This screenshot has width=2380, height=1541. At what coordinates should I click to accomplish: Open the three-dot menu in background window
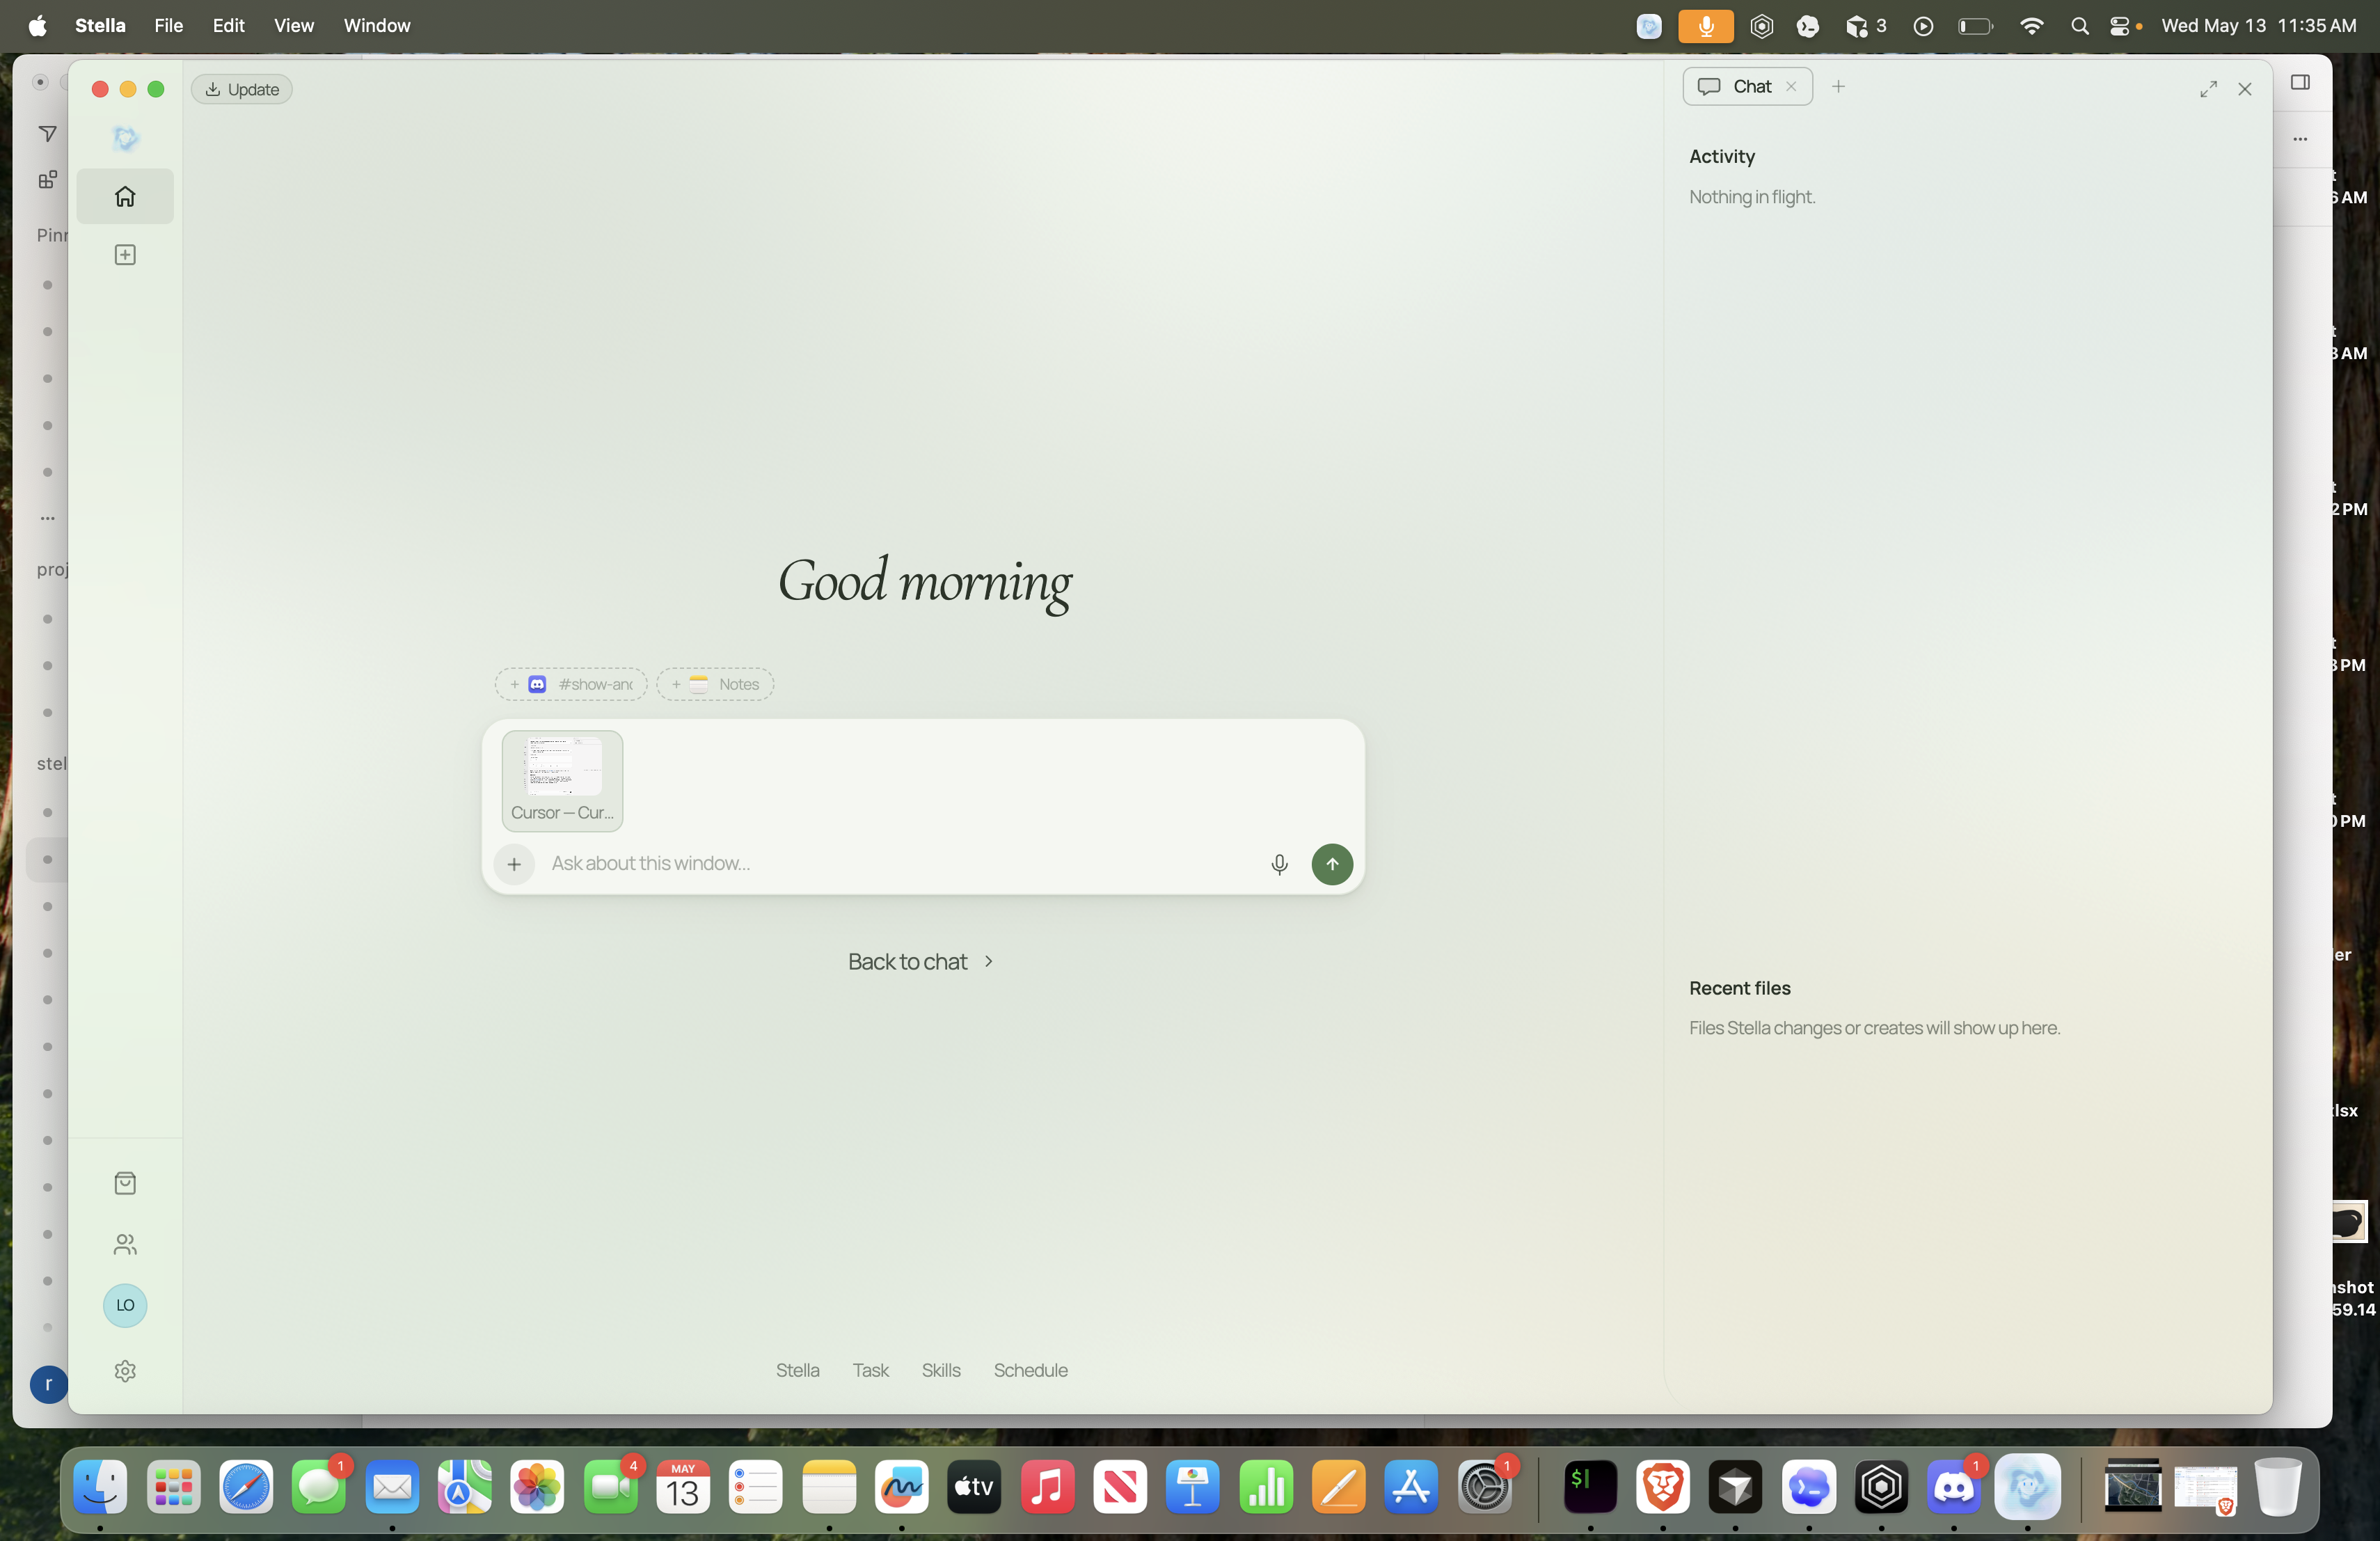coord(2300,139)
